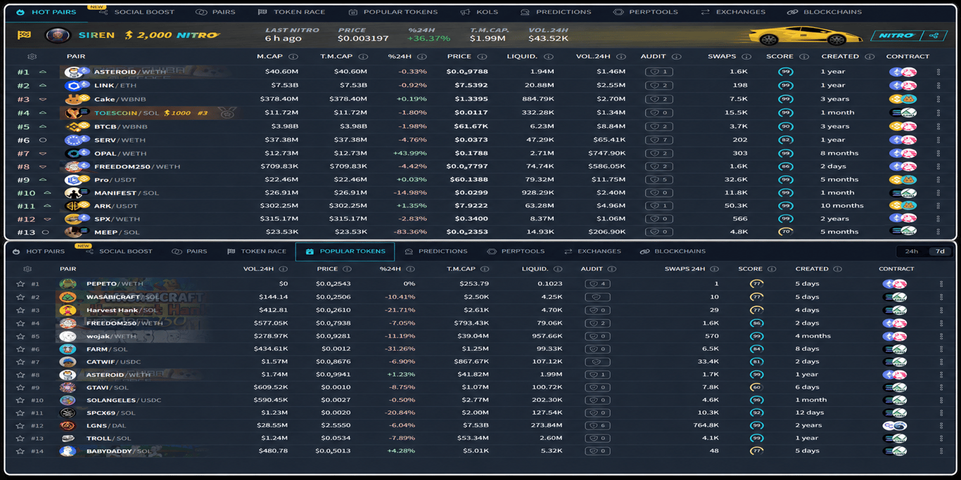Open the MANIFEST/SOL pair
Screen dimensions: 961x480
(x=127, y=193)
